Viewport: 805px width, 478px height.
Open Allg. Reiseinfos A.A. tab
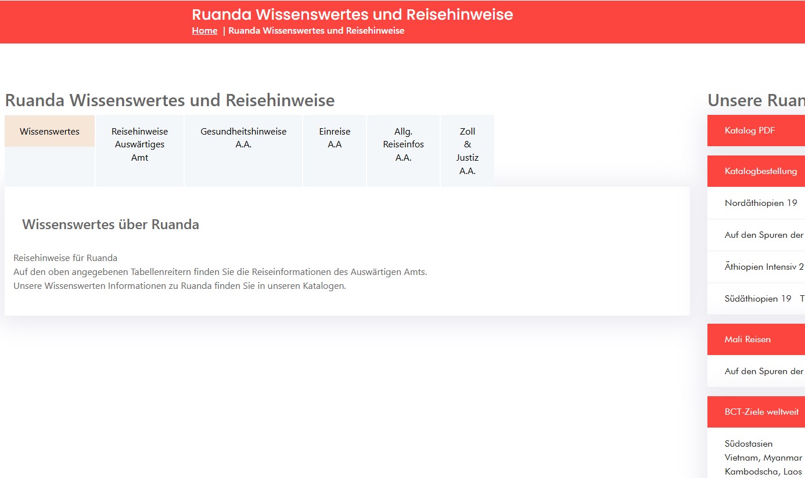403,151
